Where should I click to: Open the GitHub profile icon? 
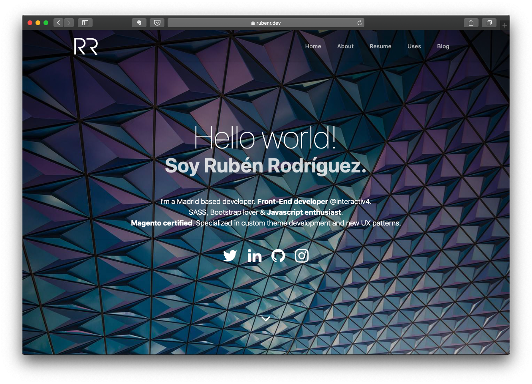[x=278, y=255]
